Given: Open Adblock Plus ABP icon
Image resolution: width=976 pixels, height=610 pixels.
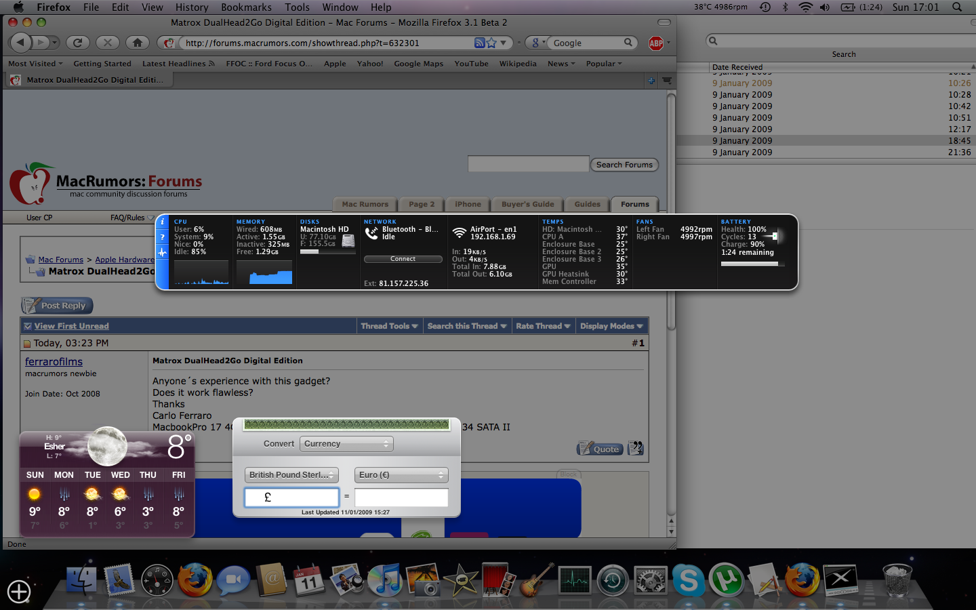Looking at the screenshot, I should coord(655,43).
